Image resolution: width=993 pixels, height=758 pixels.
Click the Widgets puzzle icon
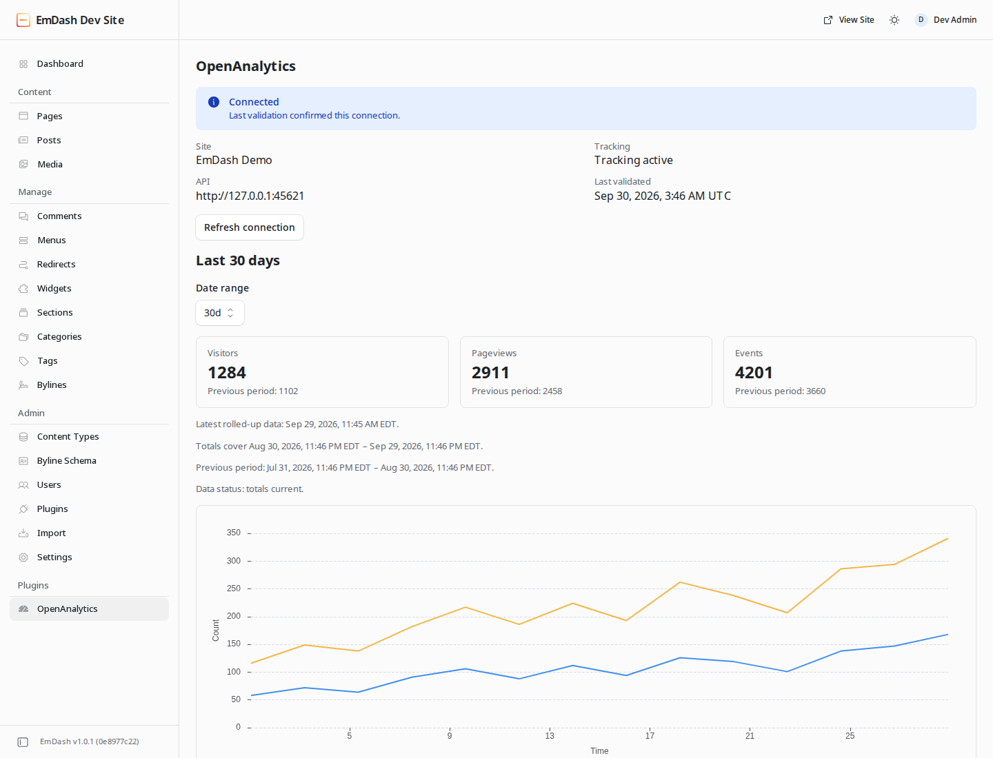(x=23, y=288)
